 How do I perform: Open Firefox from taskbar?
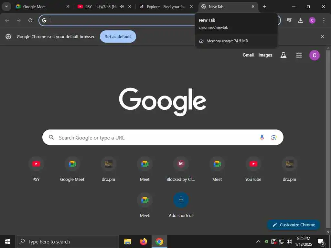(144, 242)
